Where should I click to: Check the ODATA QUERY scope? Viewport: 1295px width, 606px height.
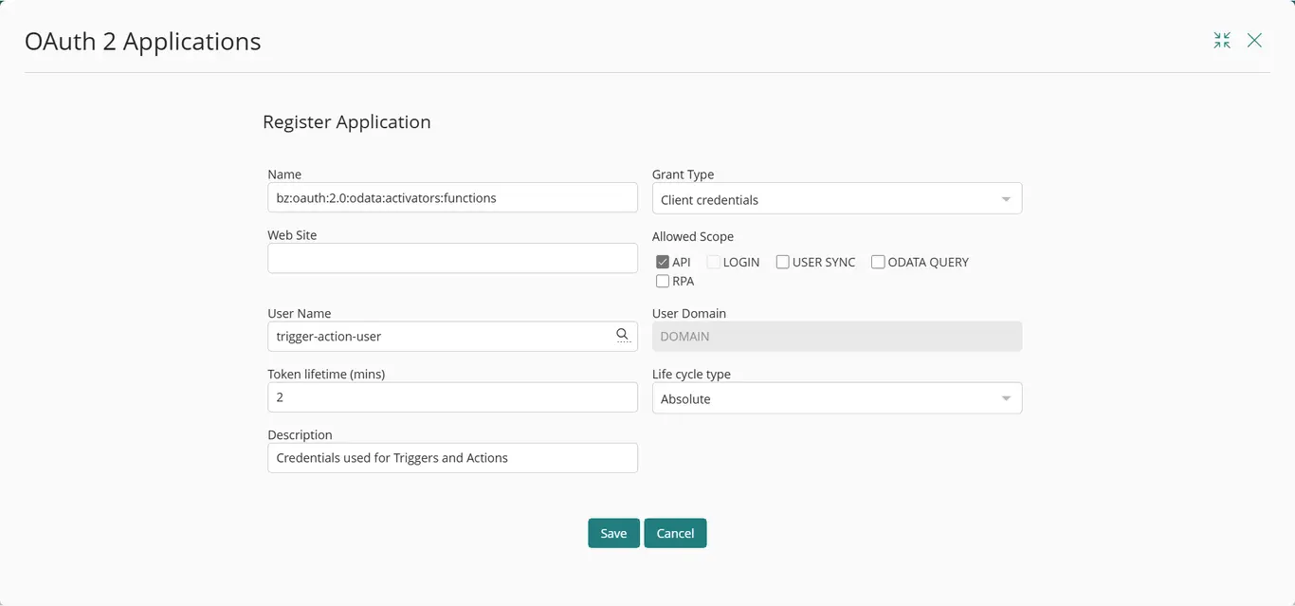click(x=878, y=262)
